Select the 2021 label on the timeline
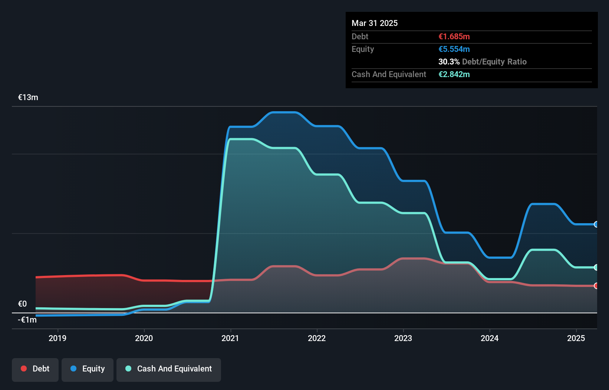 tap(230, 338)
